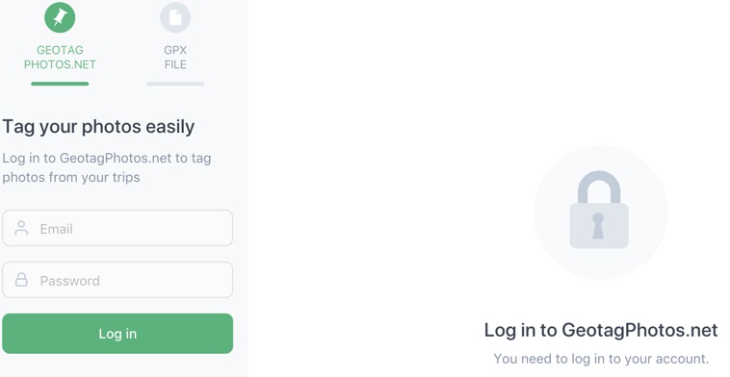The image size is (730, 377).
Task: Click the green underline below GEOTAG PHOTOS.NET
Action: [x=60, y=84]
